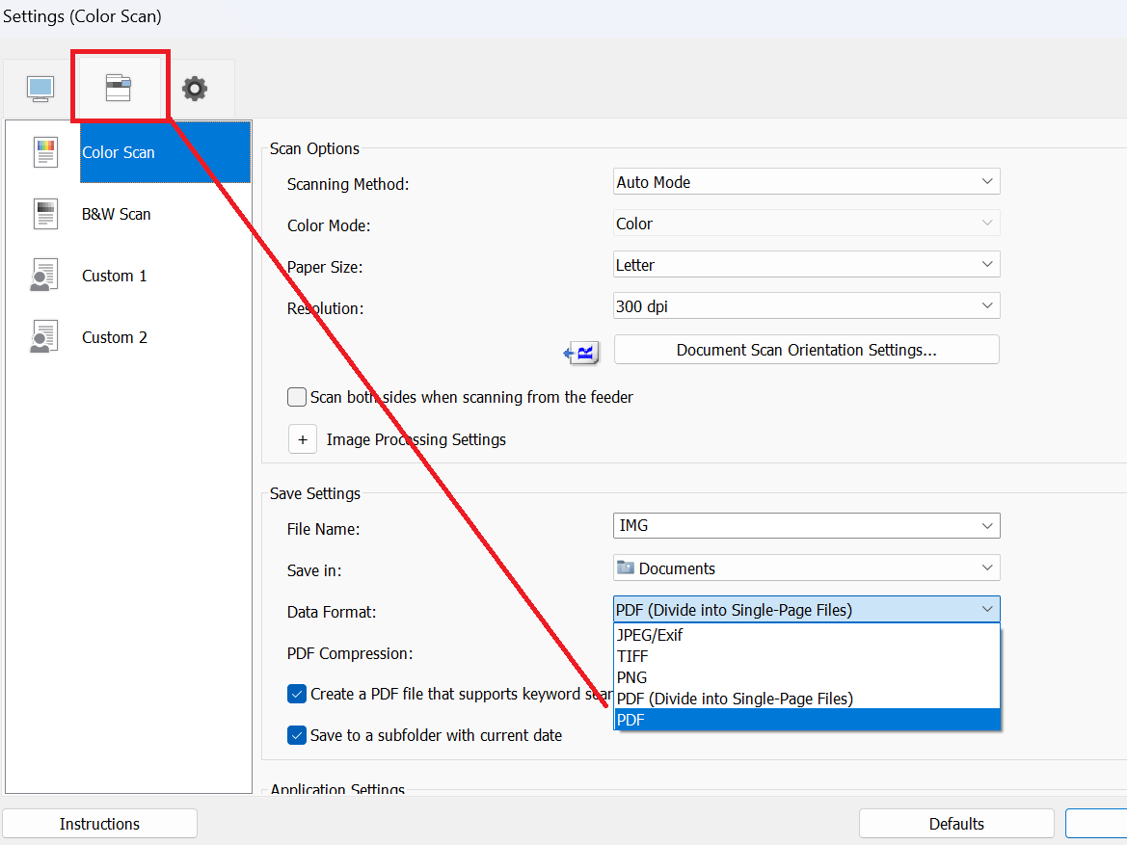Disable Save to a subfolder with current date
The image size is (1127, 845).
click(297, 735)
